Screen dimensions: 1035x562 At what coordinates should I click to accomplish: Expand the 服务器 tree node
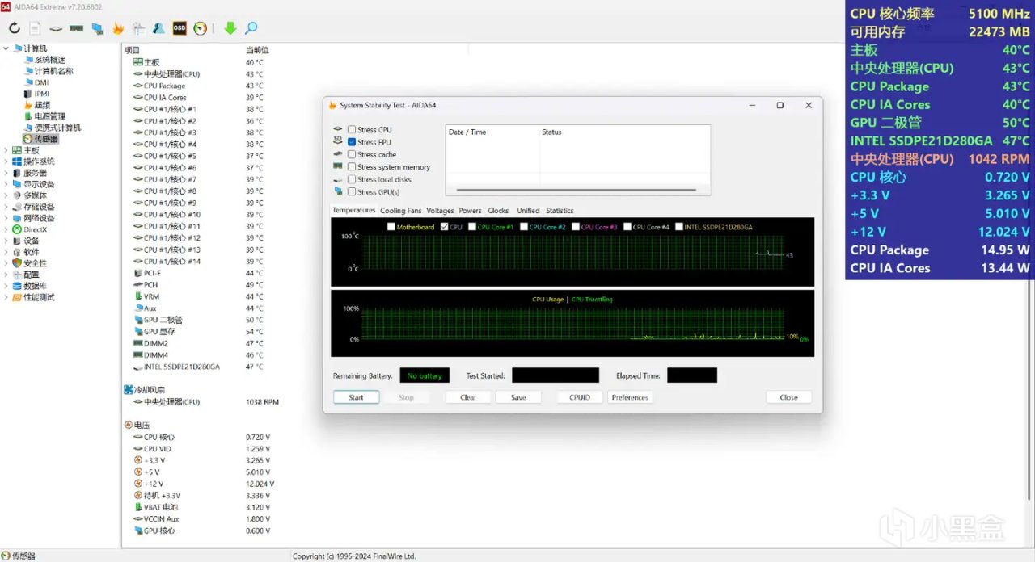coord(6,173)
